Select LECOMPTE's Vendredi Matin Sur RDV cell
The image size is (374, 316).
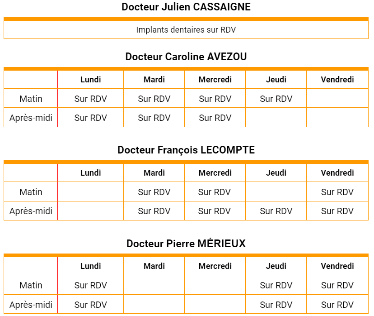pos(337,192)
